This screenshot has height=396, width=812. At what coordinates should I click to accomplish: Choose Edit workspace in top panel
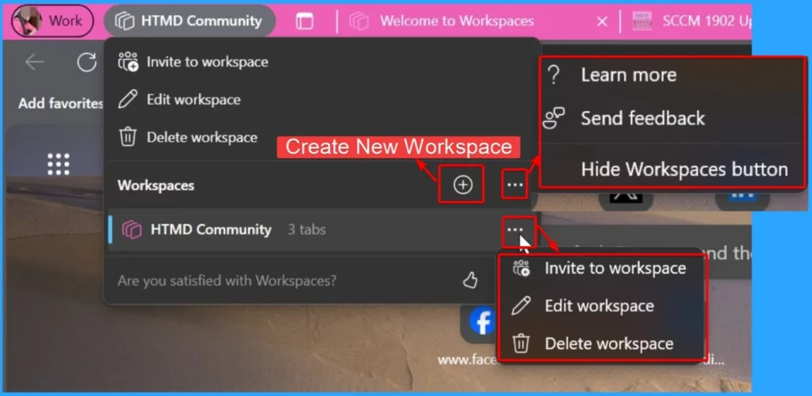[180, 100]
